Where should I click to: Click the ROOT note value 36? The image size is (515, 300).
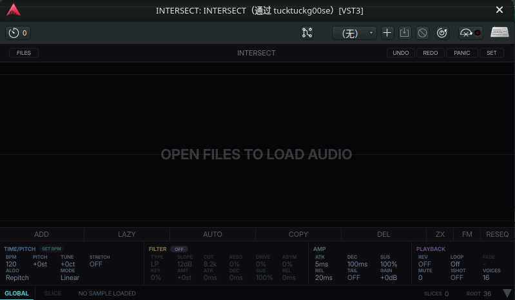tap(487, 294)
